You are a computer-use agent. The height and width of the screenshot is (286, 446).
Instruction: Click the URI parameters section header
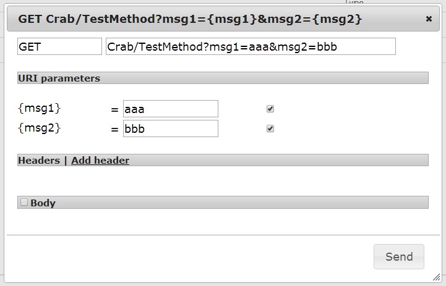coord(223,78)
